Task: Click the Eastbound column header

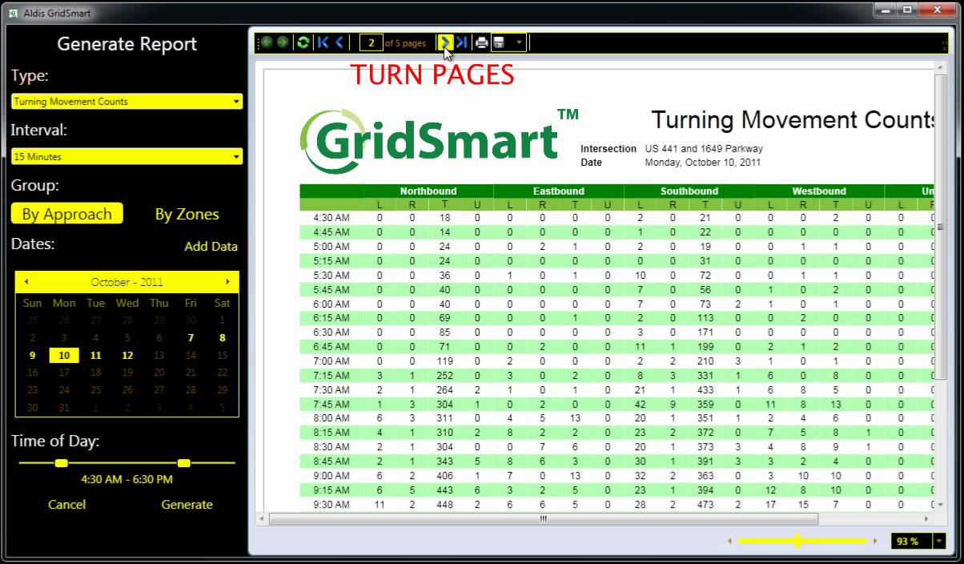Action: (x=559, y=191)
